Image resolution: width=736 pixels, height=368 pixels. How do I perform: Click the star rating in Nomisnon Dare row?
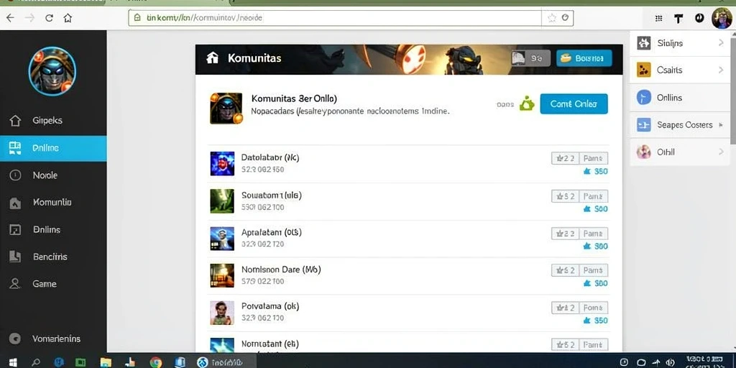point(565,270)
